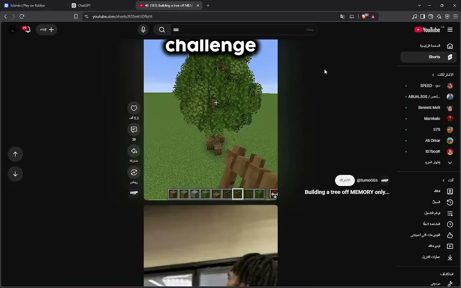
Task: Remix this Short
Action: 134,172
